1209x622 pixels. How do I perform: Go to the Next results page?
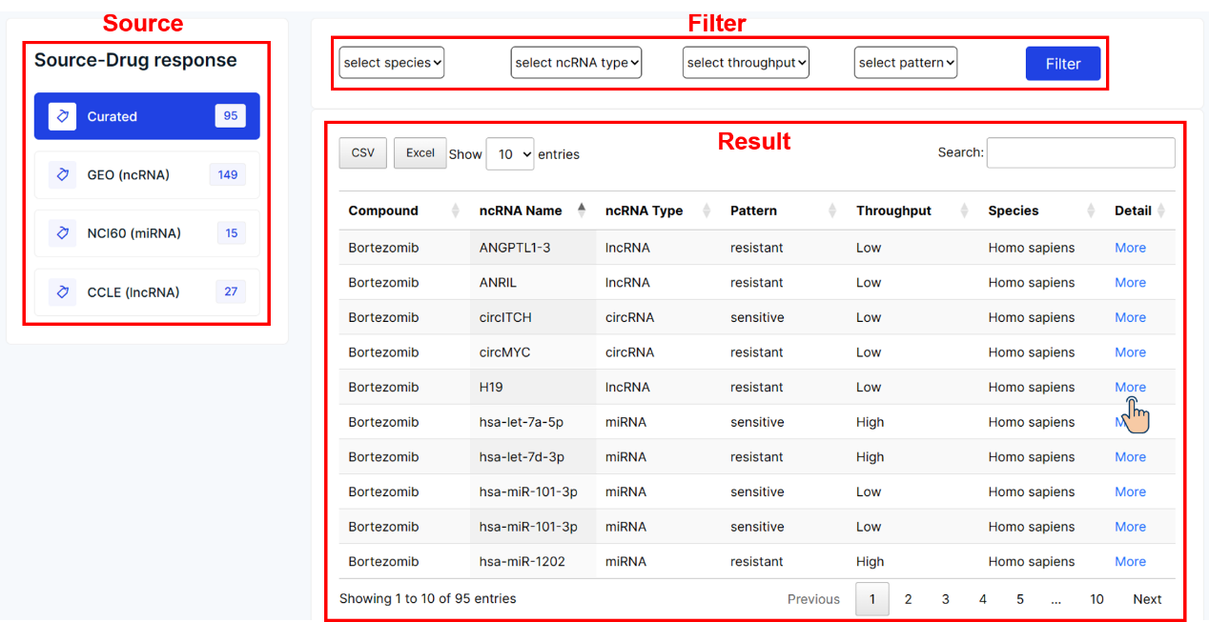pyautogui.click(x=1147, y=599)
